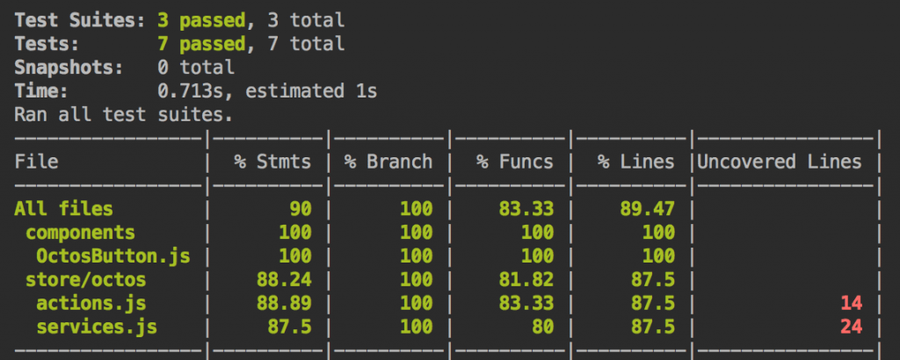900x360 pixels.
Task: Click the 89.47 lines coverage value
Action: (x=645, y=209)
